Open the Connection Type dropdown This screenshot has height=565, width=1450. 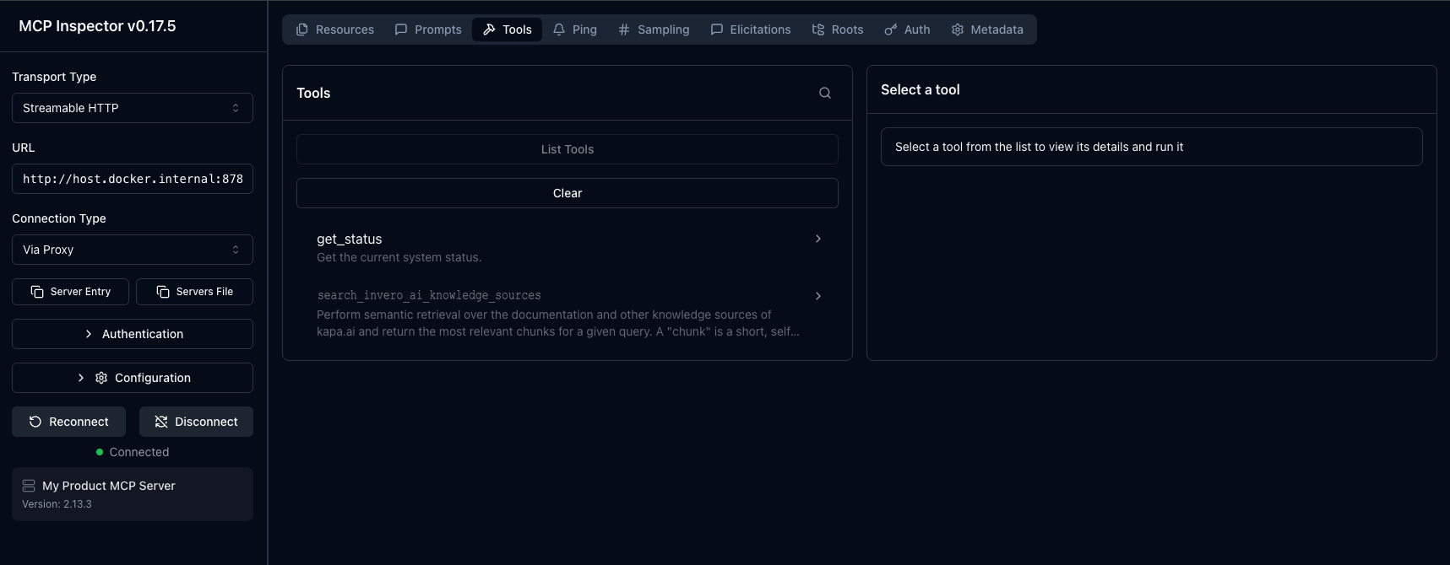tap(133, 250)
